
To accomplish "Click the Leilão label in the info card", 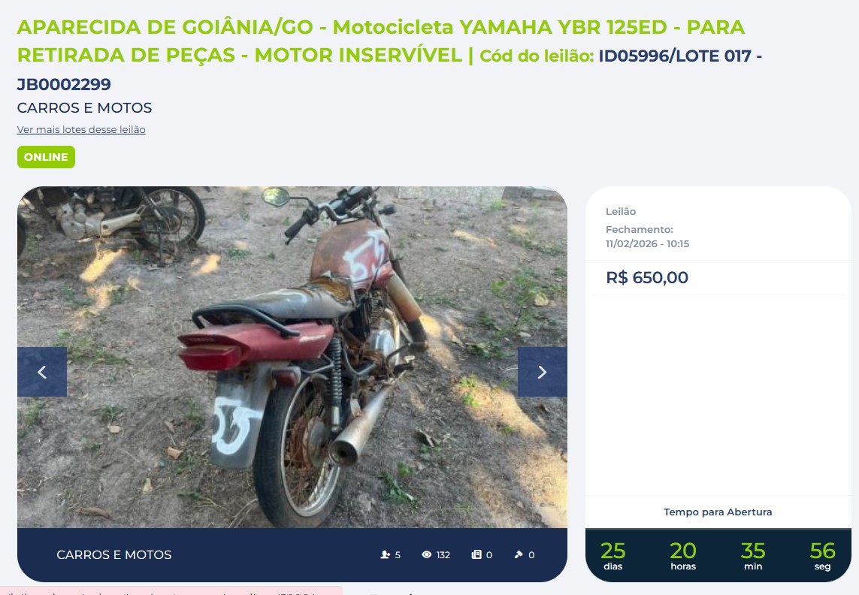I will pos(621,212).
